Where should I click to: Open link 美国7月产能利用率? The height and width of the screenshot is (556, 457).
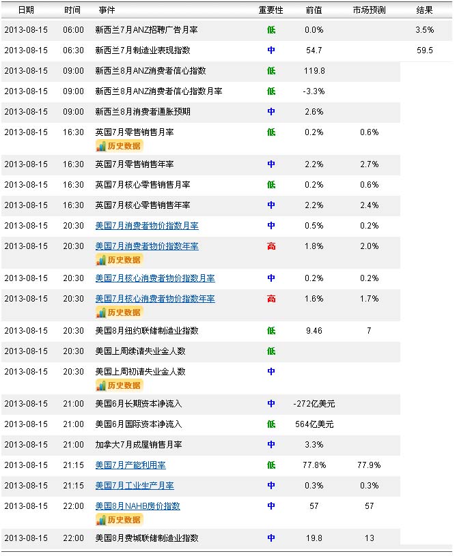click(x=130, y=465)
